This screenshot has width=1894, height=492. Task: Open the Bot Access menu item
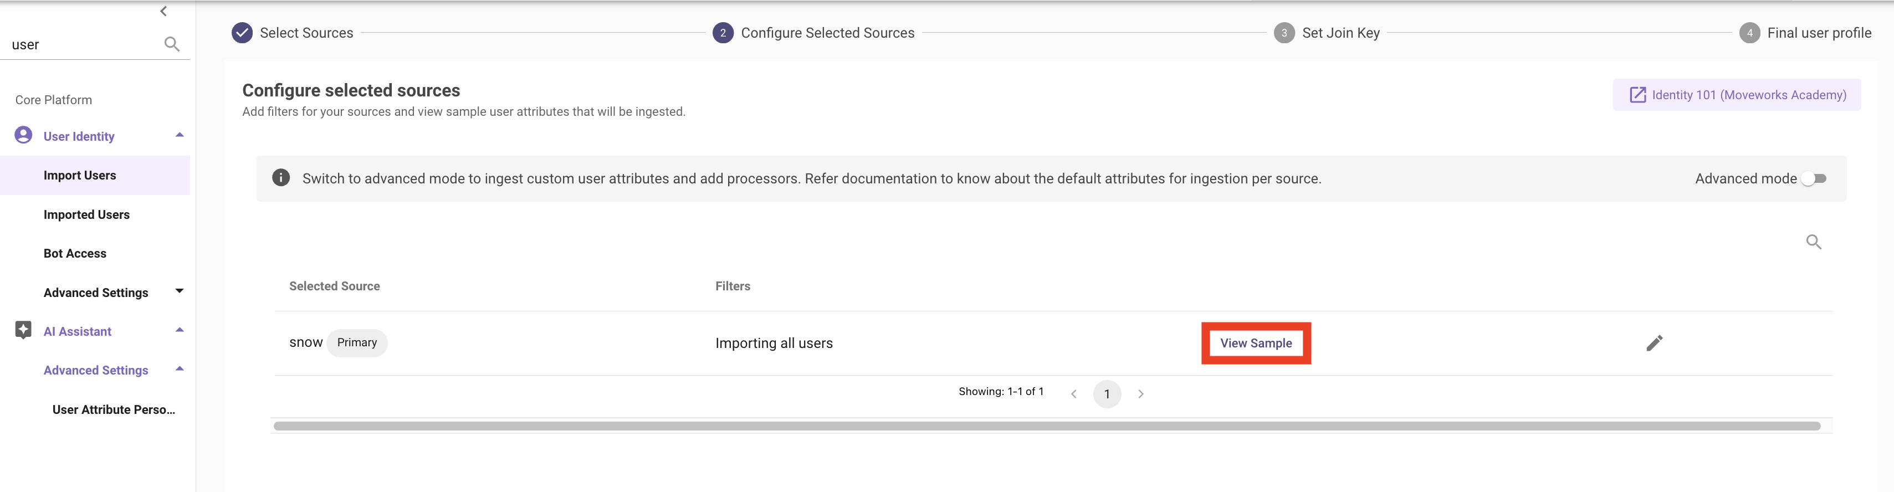click(x=75, y=254)
